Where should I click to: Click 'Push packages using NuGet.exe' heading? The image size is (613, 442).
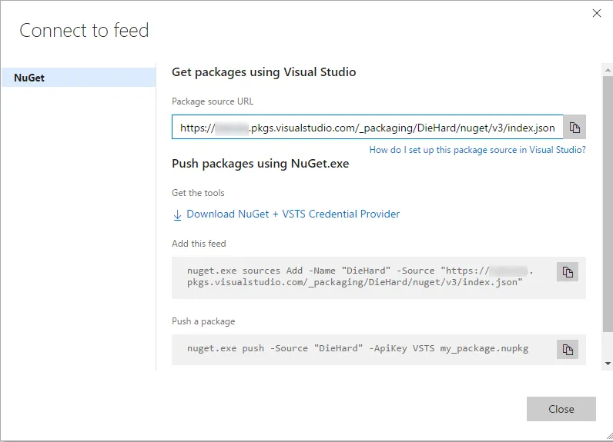(260, 164)
